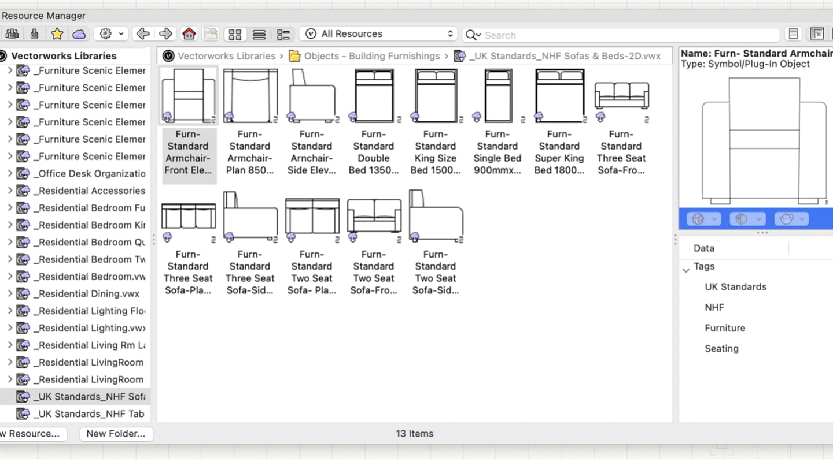The height and width of the screenshot is (462, 833).
Task: Open preview view-orientation house dropdown
Action: pos(703,219)
